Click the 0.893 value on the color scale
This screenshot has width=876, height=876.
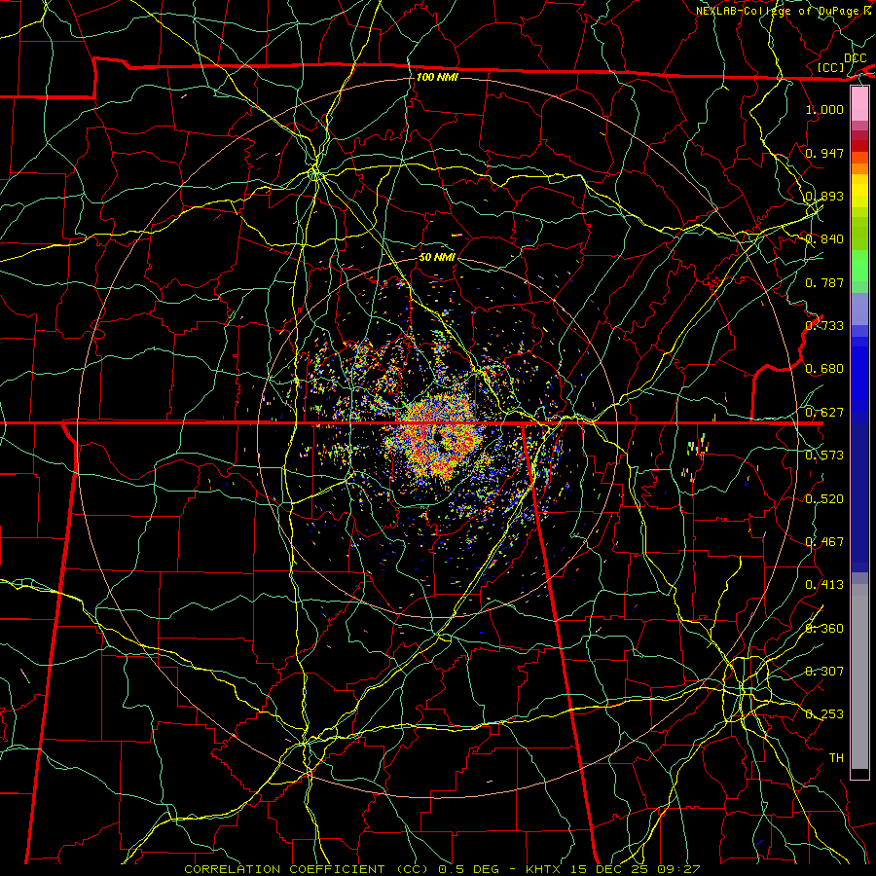(x=824, y=196)
